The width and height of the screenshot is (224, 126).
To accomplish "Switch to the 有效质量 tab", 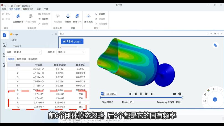I will point(21,59).
